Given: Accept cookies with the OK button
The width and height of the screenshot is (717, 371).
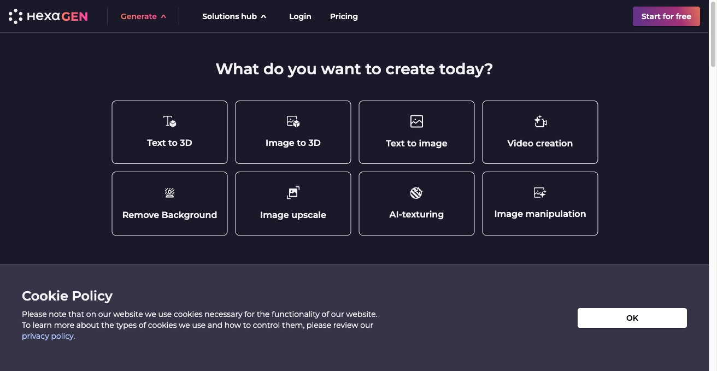Looking at the screenshot, I should 632,318.
